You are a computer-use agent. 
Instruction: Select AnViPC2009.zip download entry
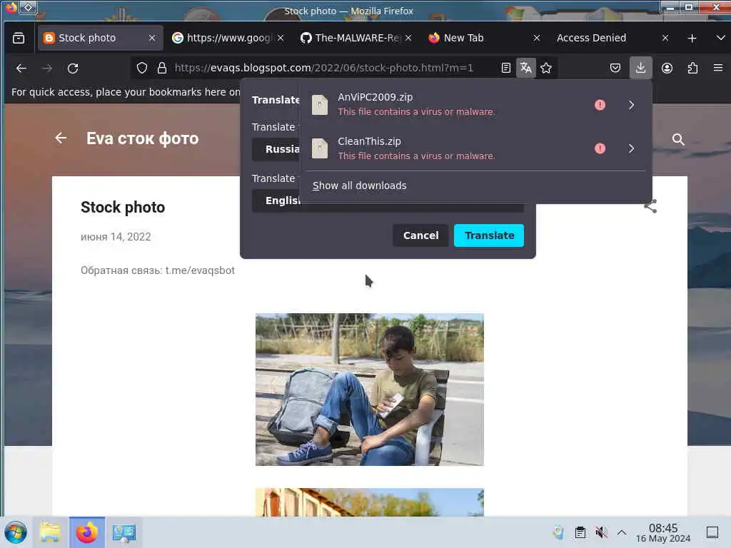coord(475,105)
